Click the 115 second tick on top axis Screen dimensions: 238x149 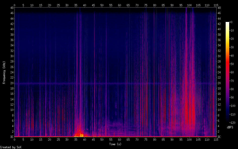click(216, 5)
